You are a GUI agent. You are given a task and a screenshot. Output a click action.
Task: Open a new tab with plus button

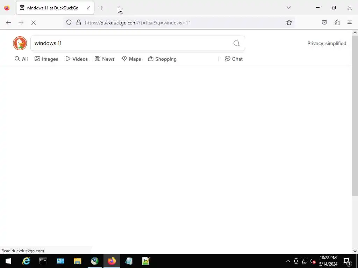tap(101, 8)
